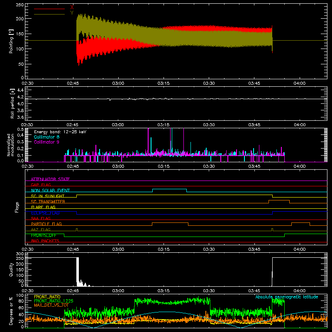Click the 4.2 label on roll period axis

click(x=20, y=97)
